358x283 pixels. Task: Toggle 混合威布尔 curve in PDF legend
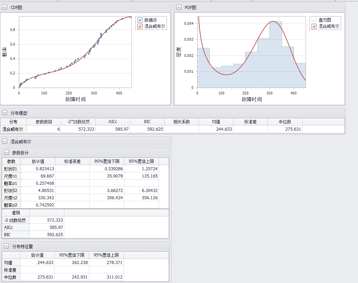coord(314,26)
